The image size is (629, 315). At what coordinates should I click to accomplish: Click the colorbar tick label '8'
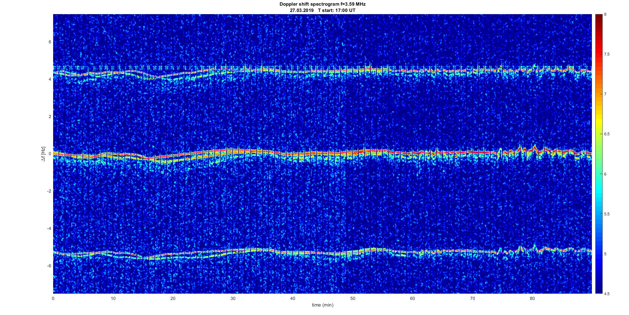(x=605, y=14)
